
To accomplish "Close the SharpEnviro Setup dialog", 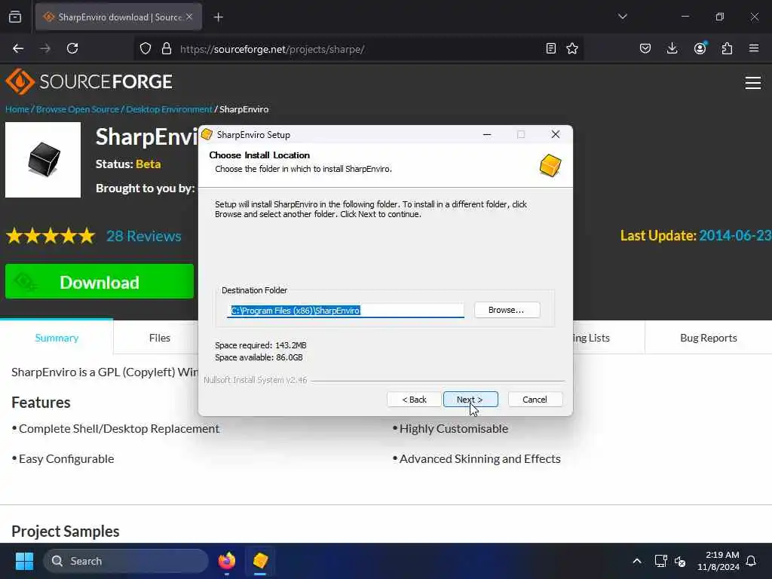I will tap(556, 134).
